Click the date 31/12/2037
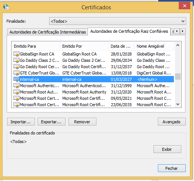 [x=121, y=67]
